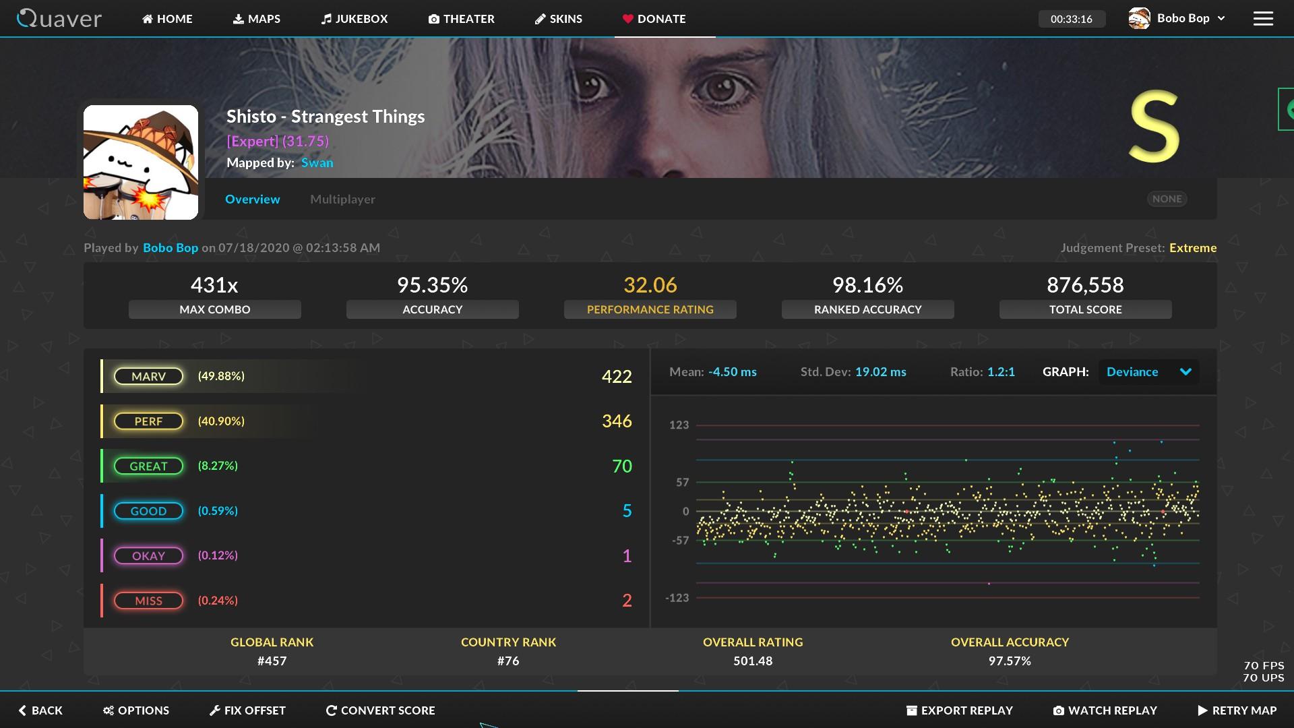Click Fix Offset wrench button

tap(247, 710)
